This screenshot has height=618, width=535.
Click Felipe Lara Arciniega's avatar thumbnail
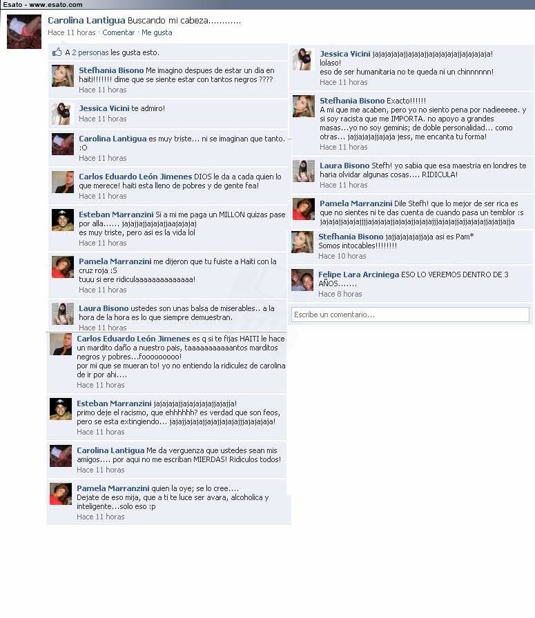point(302,280)
